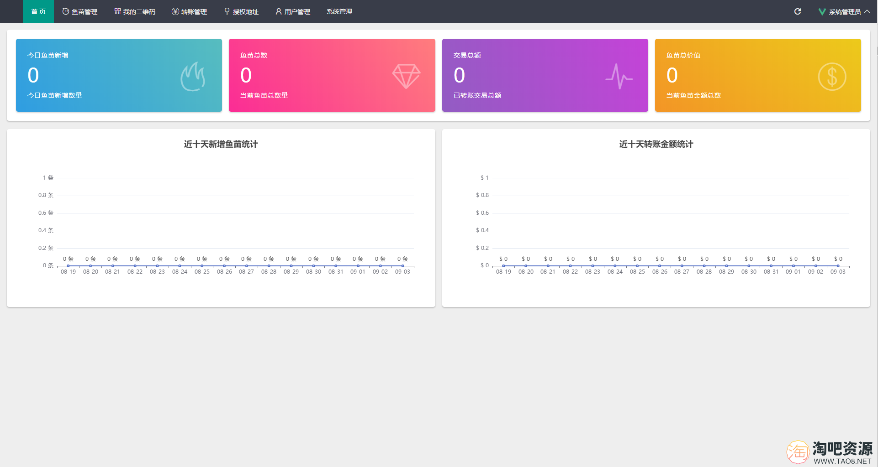This screenshot has width=878, height=467.
Task: Click the 鱼苗总价值 card title
Action: coord(683,55)
